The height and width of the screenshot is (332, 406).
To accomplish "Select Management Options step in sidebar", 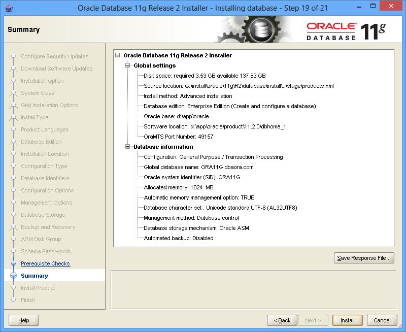I will point(46,202).
